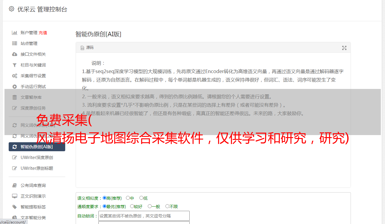Click the filter icon next to 栏目与关键词

14,65
